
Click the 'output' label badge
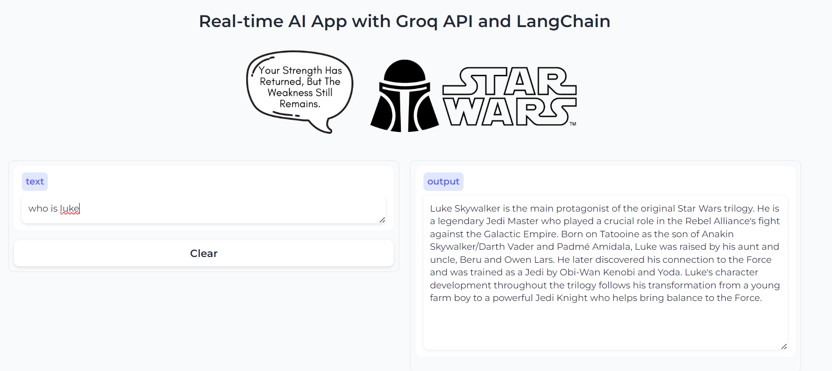click(x=443, y=182)
